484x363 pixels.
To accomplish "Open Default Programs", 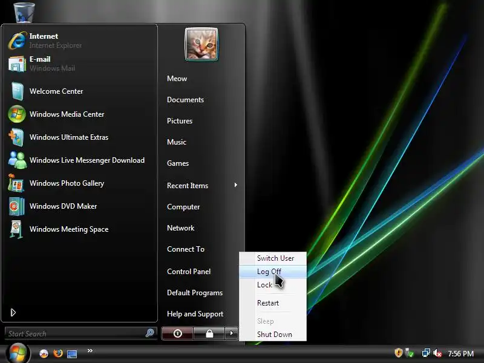I will [195, 293].
